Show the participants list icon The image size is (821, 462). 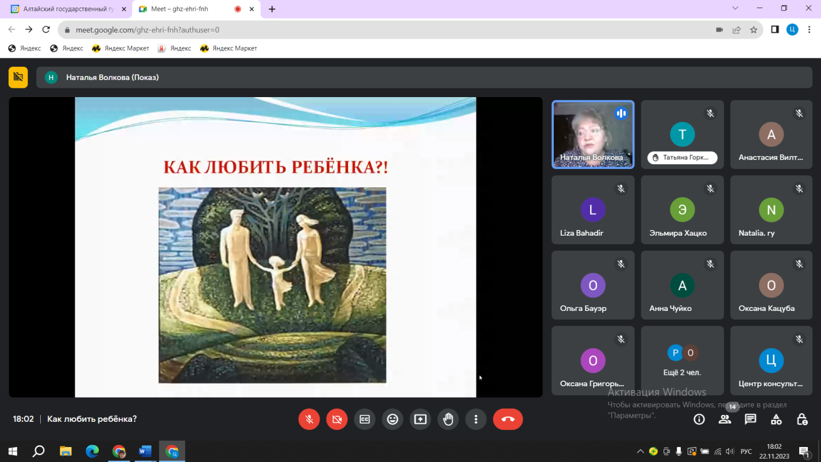pyautogui.click(x=725, y=419)
